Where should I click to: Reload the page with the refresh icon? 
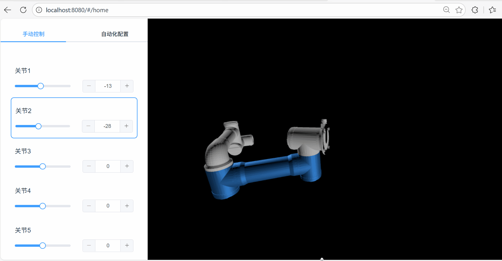pos(23,10)
